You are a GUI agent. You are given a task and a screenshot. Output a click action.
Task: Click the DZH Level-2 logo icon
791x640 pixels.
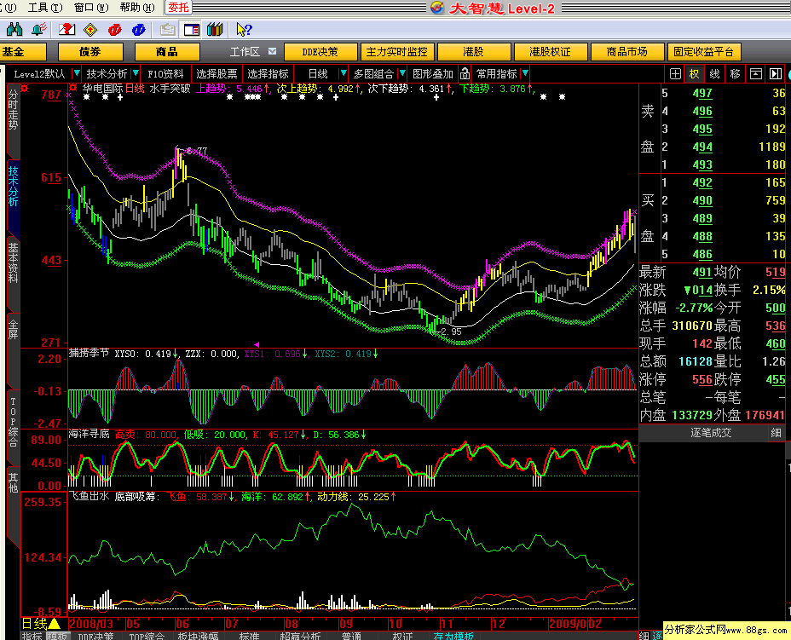[437, 8]
